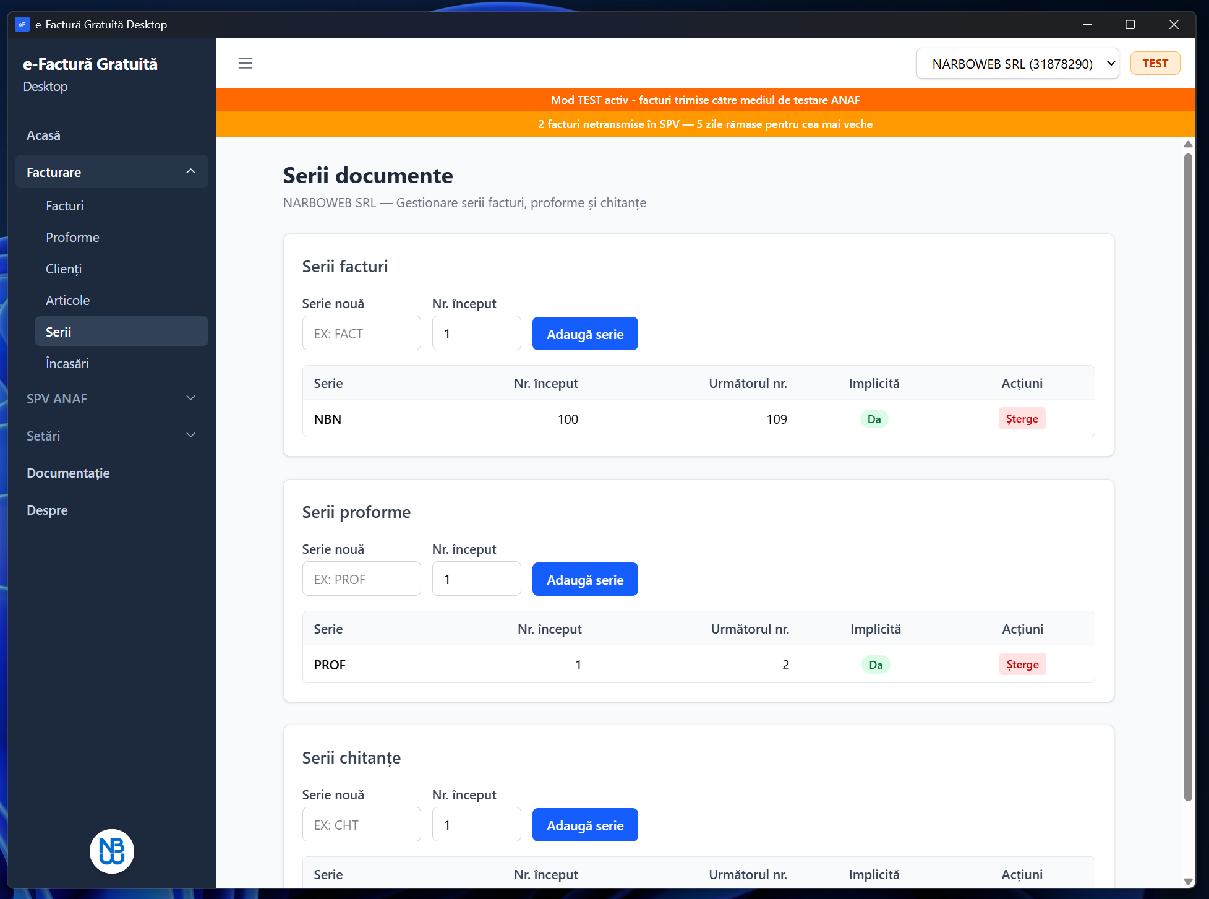The height and width of the screenshot is (899, 1209).
Task: Click the NB logo at sidebar bottom
Action: point(112,851)
